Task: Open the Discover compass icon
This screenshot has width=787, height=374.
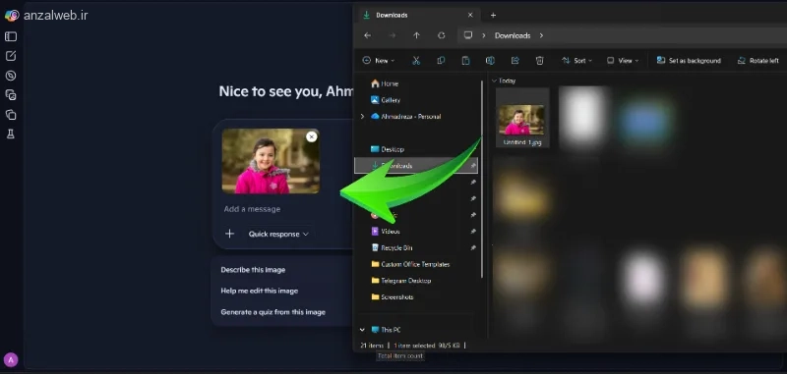Action: click(x=11, y=76)
